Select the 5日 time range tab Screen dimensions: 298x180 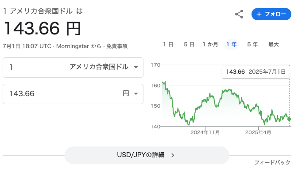pyautogui.click(x=189, y=45)
